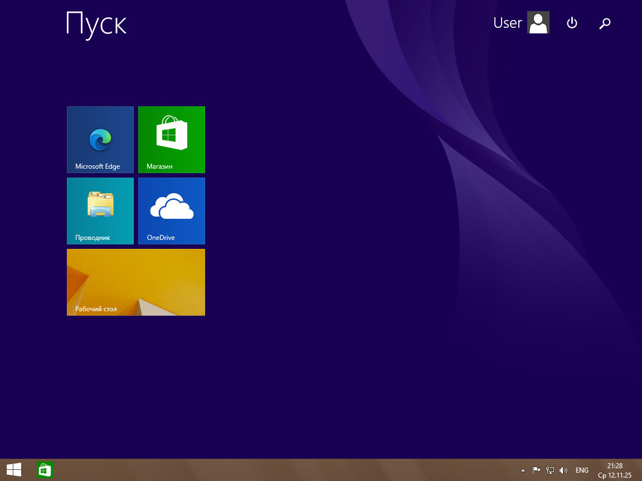Open the volume speaker icon

(563, 470)
